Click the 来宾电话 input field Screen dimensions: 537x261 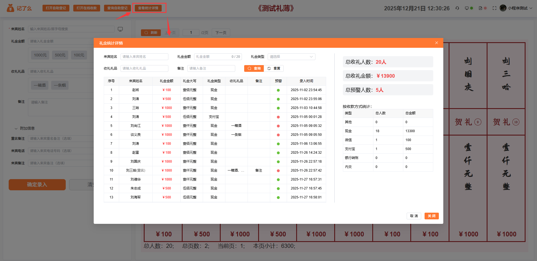[x=61, y=151]
